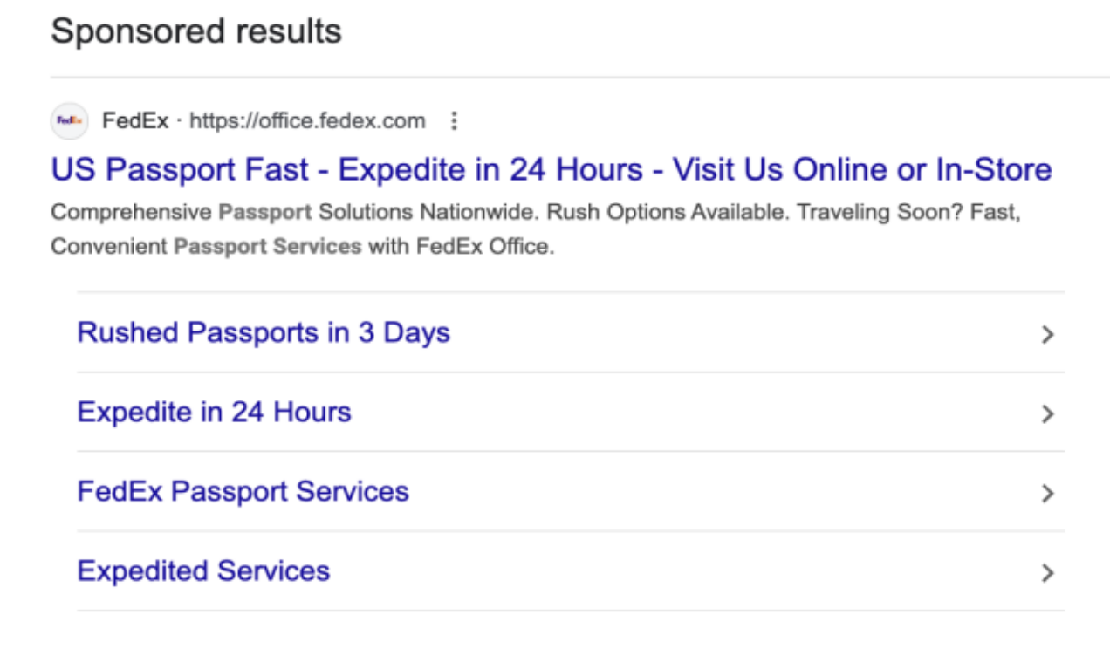Image resolution: width=1110 pixels, height=649 pixels.
Task: Click bold Passport Services in the description
Action: pos(267,247)
